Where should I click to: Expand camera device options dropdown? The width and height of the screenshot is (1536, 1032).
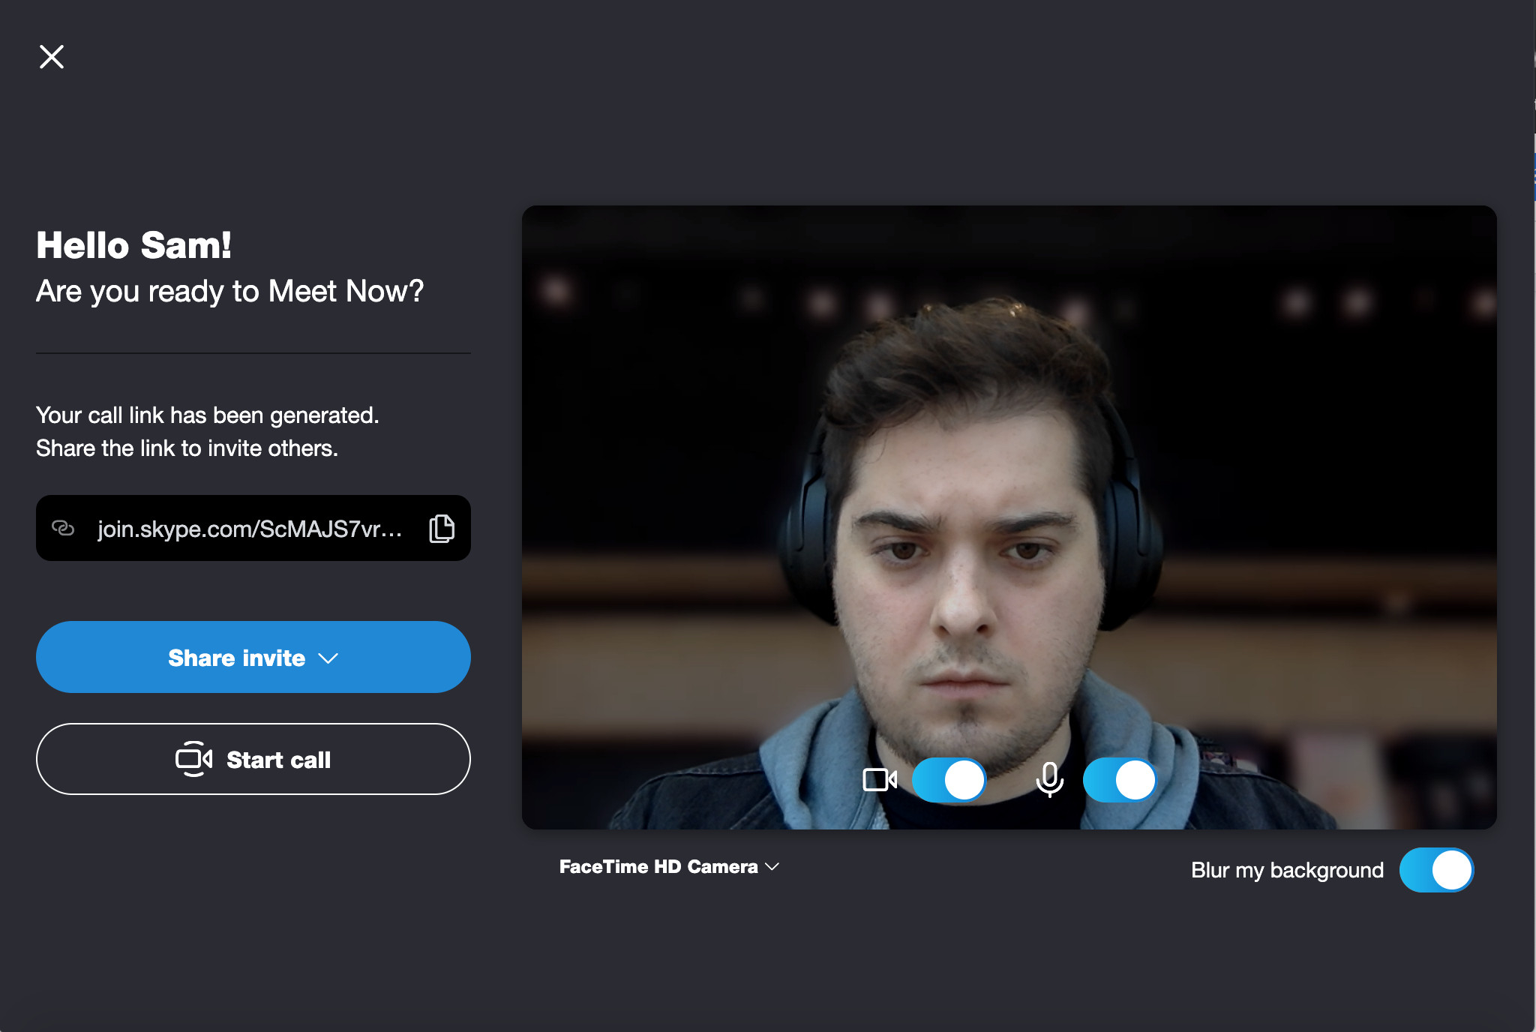(667, 867)
